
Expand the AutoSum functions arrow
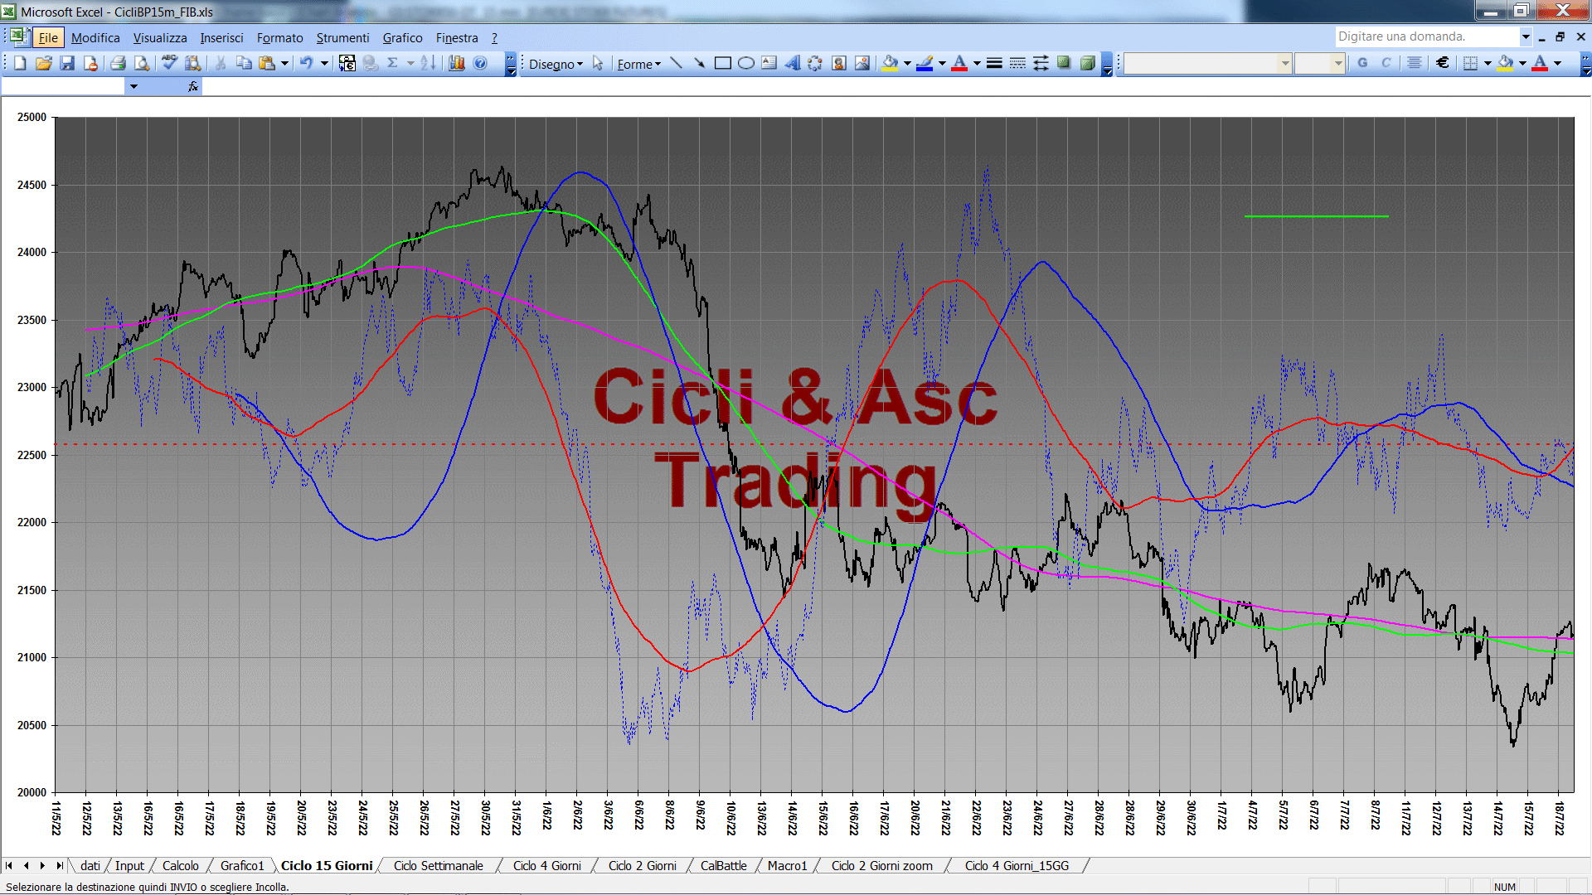tap(410, 64)
